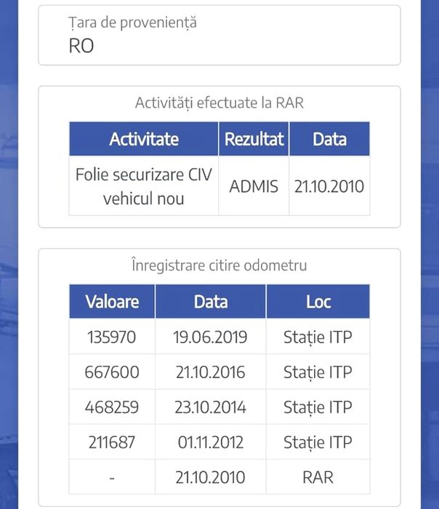Select the Rezultat column header

tap(254, 139)
